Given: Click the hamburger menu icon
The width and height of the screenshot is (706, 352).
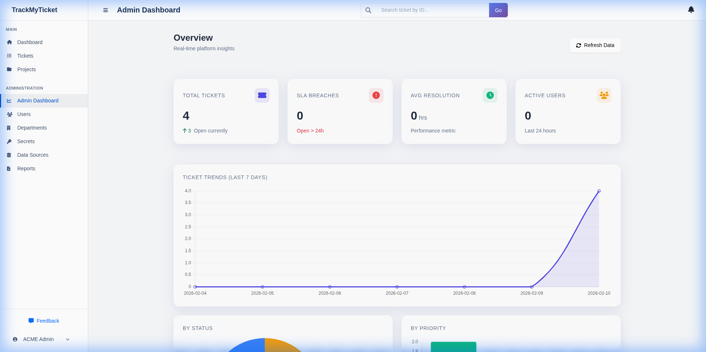Looking at the screenshot, I should click(106, 10).
